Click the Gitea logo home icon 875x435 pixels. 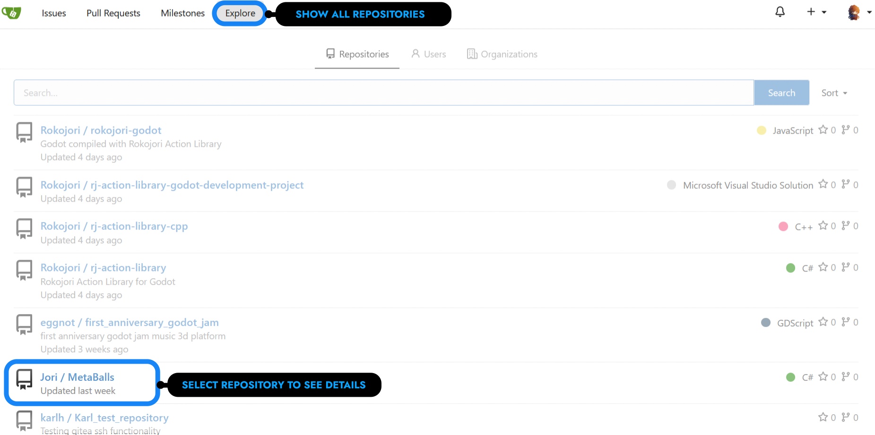12,13
